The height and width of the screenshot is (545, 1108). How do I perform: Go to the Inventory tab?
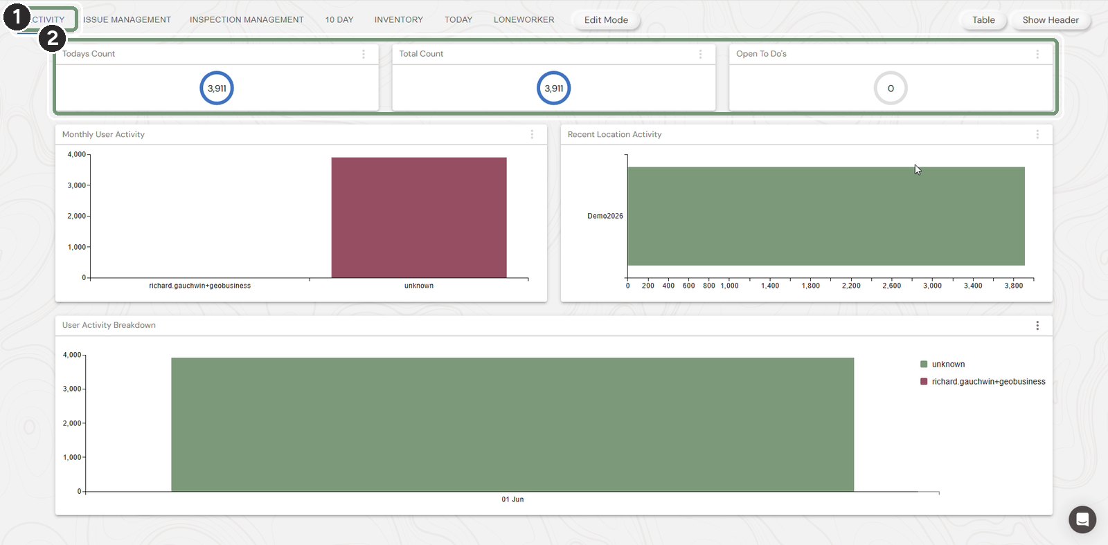398,20
